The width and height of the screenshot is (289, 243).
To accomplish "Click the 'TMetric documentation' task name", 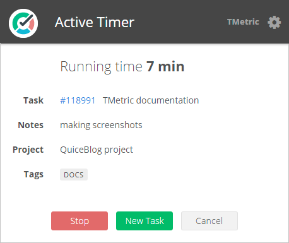I will 151,100.
